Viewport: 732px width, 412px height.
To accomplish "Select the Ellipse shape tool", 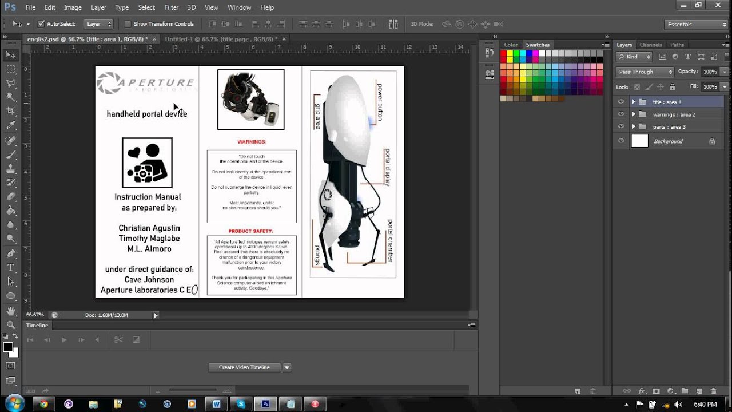I will 11,296.
